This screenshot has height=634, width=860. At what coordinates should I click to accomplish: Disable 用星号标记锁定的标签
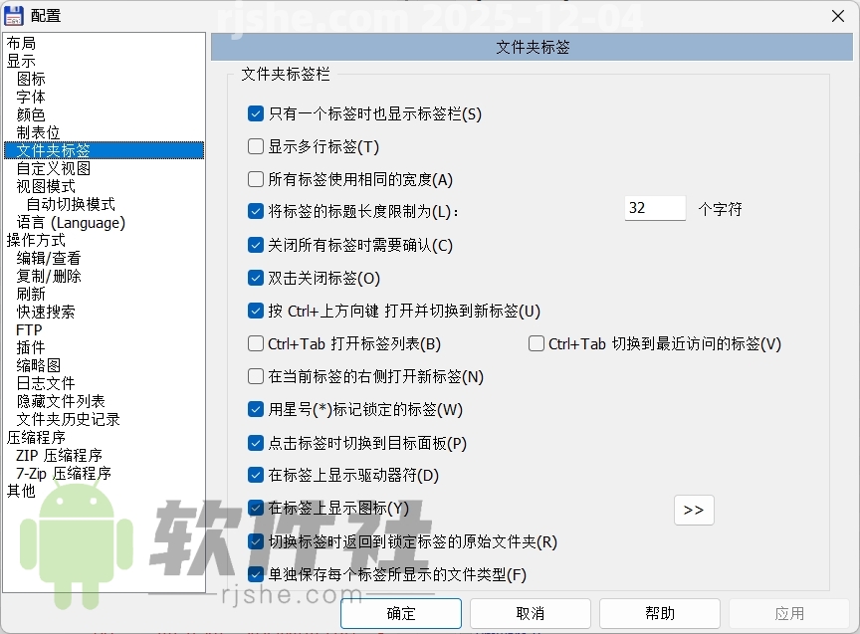point(256,409)
